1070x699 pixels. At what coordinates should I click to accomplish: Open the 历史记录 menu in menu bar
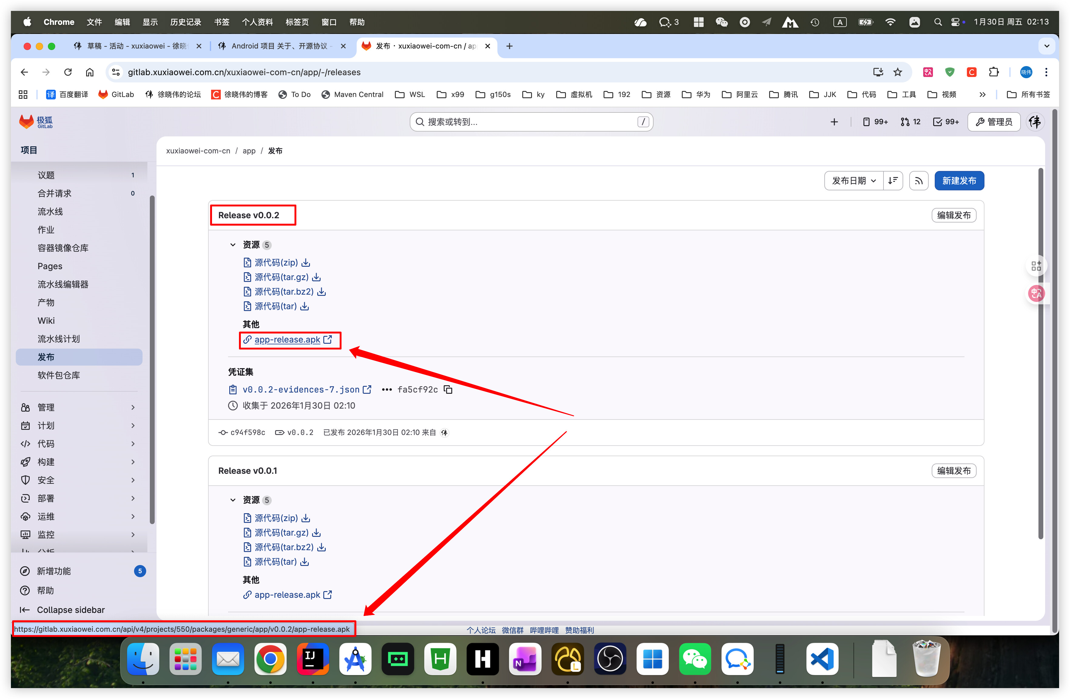tap(185, 22)
